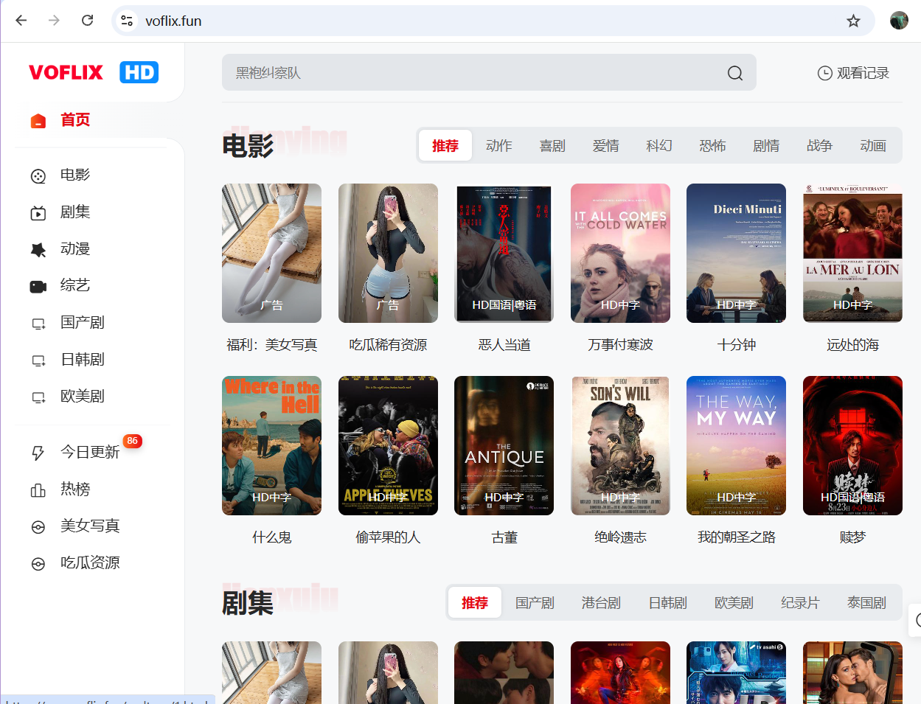Select the 日韩剧 tab in 剧集 section
This screenshot has width=921, height=704.
(x=667, y=603)
